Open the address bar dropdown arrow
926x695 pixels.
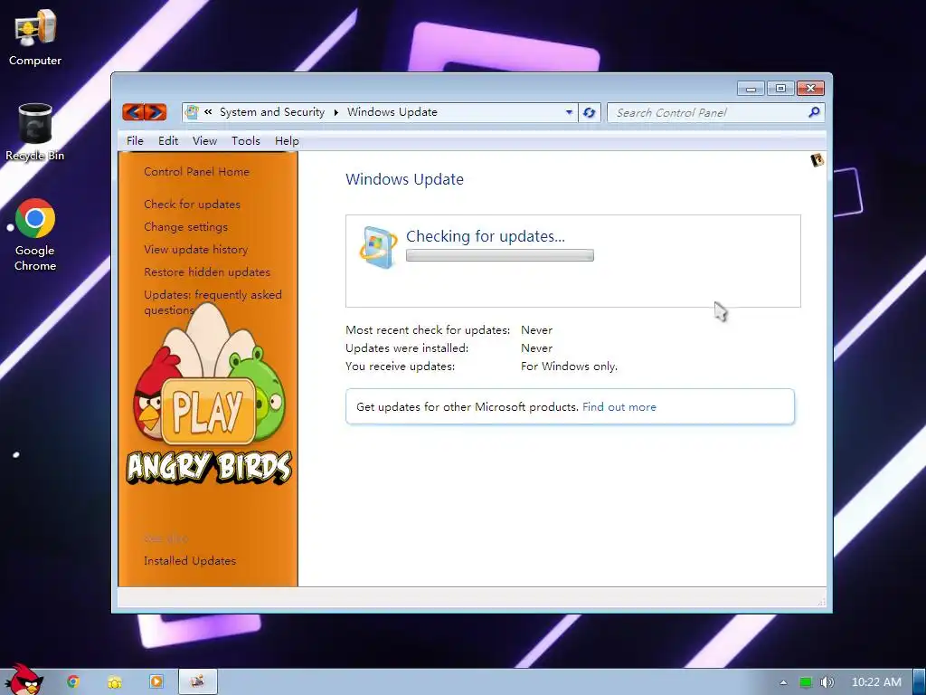[569, 112]
